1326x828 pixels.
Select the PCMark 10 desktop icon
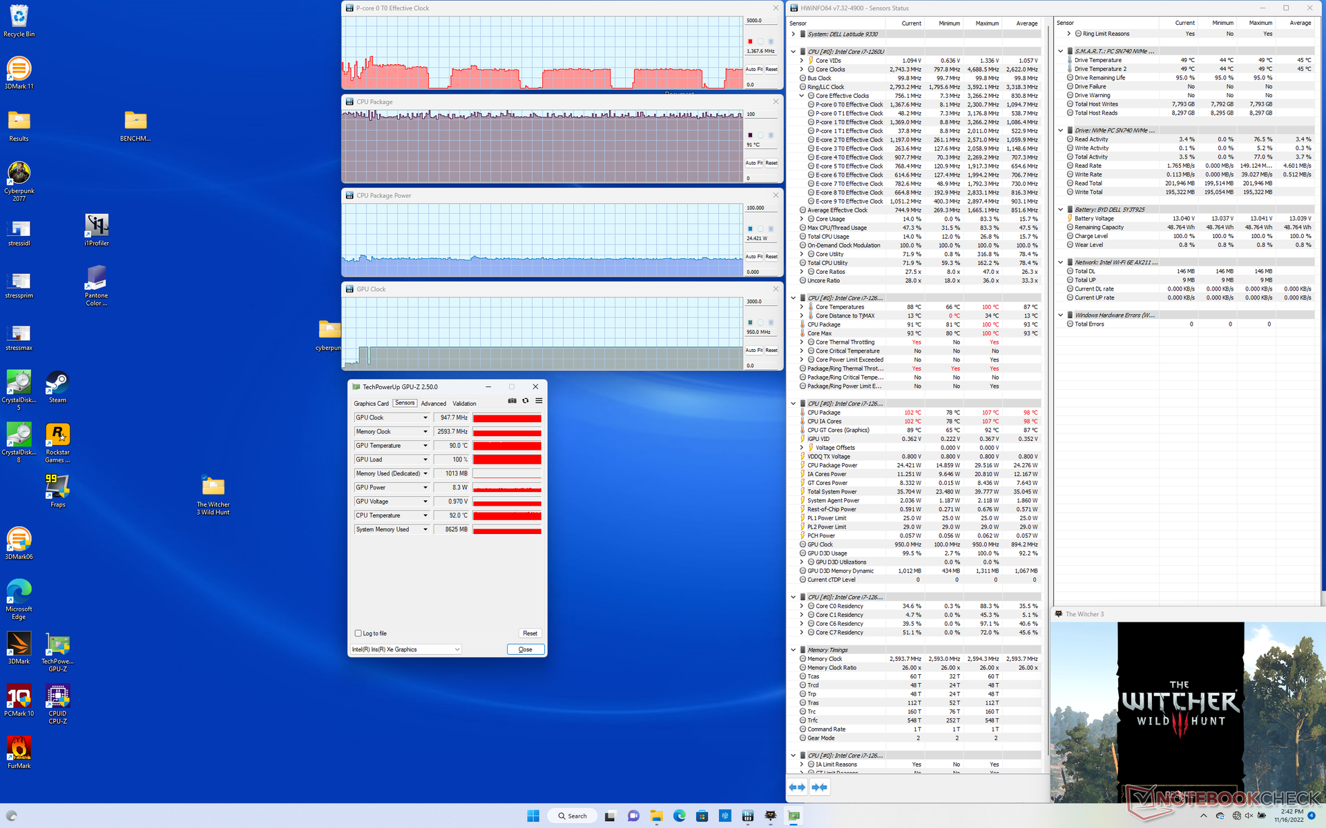[x=19, y=700]
